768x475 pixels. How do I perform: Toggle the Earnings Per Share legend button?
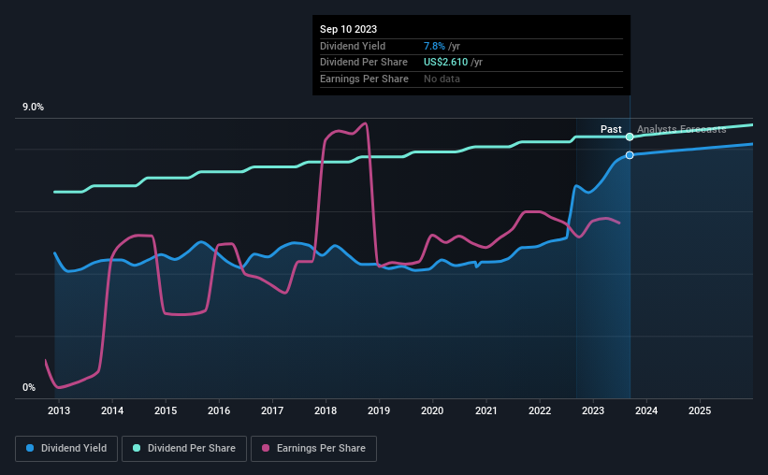[x=313, y=448]
